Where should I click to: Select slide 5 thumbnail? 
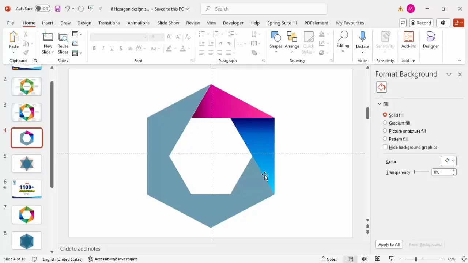27,163
